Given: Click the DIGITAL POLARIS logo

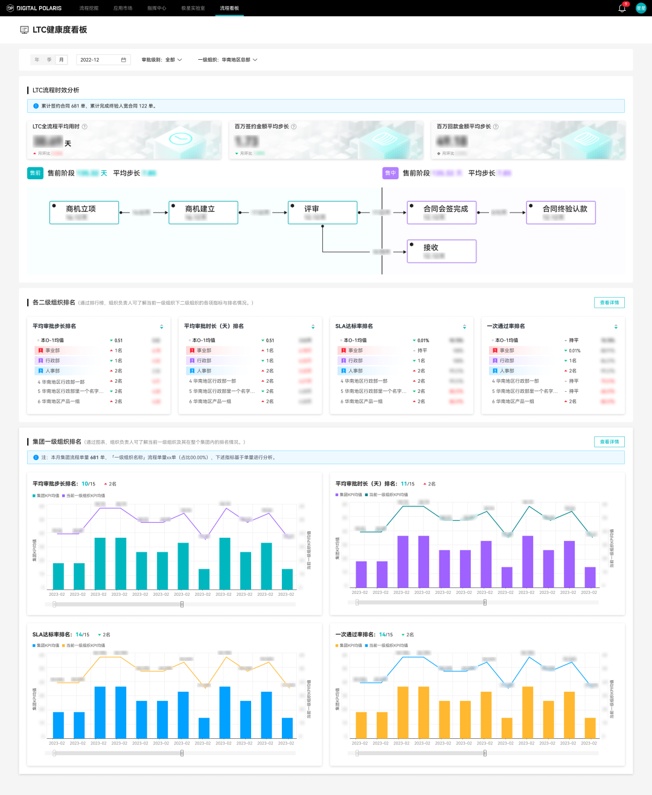Looking at the screenshot, I should (x=34, y=8).
